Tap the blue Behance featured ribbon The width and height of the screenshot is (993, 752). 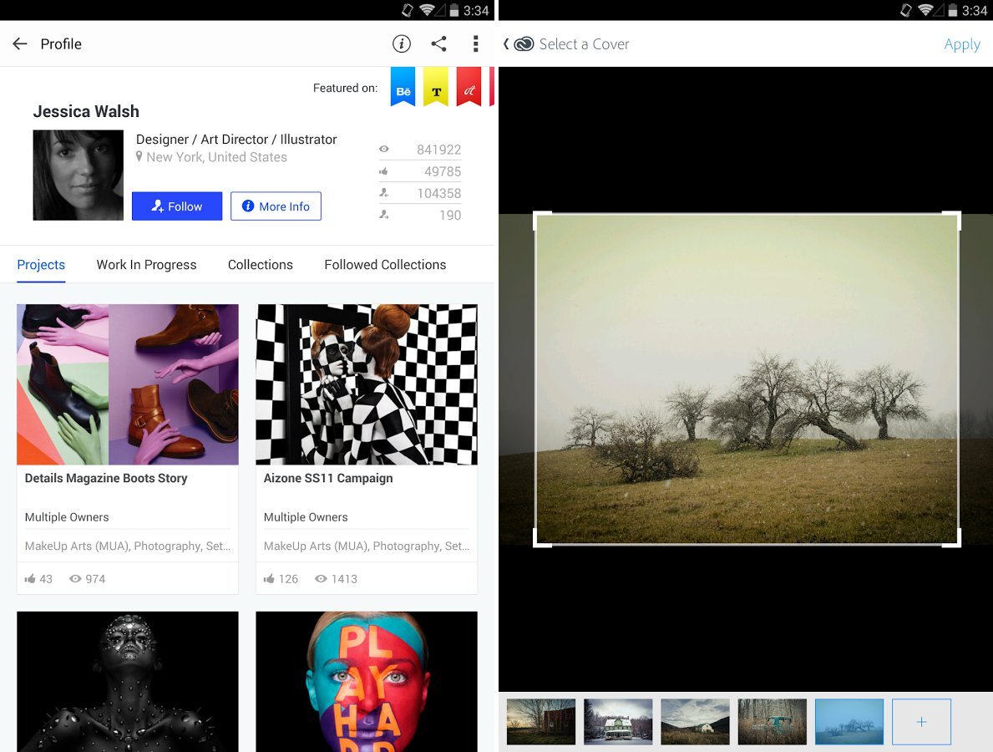point(403,87)
